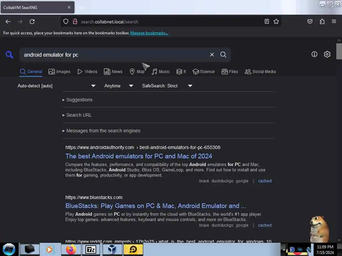
Task: Open the About info icon
Action: point(314,54)
